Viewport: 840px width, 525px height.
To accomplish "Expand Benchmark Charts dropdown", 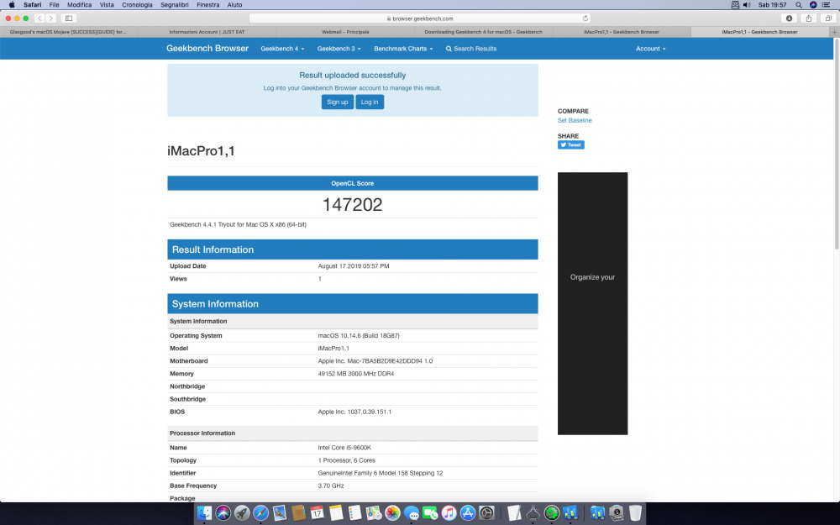I will (x=403, y=49).
